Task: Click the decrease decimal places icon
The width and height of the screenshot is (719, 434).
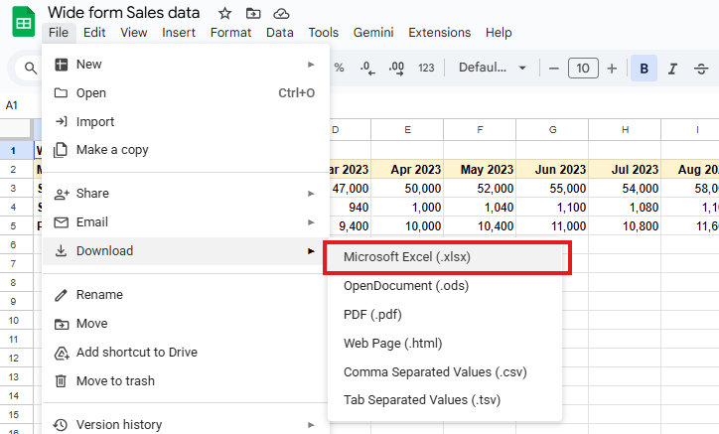Action: point(366,69)
